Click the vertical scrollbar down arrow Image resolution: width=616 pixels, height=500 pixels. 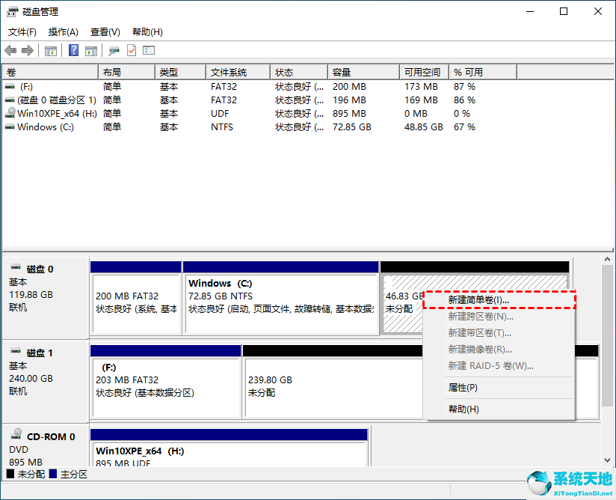(607, 460)
